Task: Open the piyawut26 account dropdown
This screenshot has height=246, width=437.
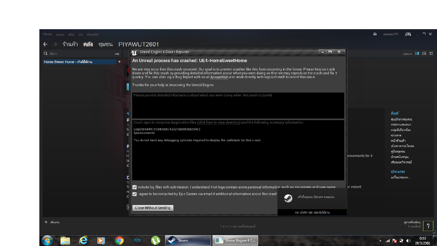Action: 391,34
